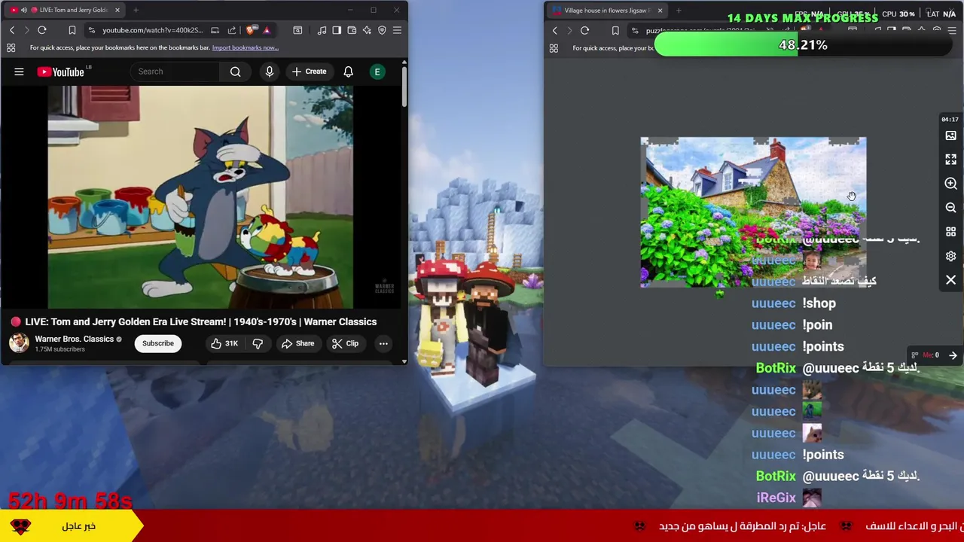Subscribe to Warner Bros. Classics

[x=158, y=343]
